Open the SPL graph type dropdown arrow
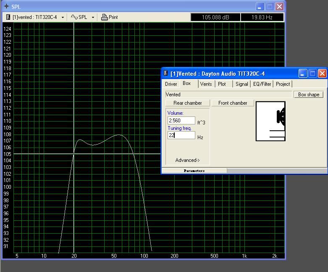The height and width of the screenshot is (272, 328). tap(93, 18)
